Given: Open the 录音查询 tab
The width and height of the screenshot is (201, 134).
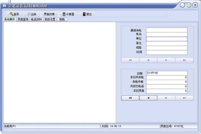Looking at the screenshot, I should (23, 19).
